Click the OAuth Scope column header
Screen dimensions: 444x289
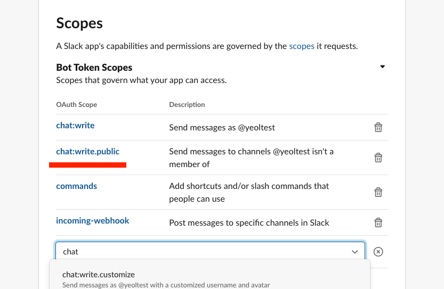76,105
